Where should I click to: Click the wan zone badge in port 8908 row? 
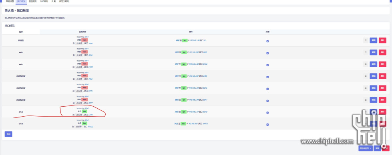[x=84, y=64]
